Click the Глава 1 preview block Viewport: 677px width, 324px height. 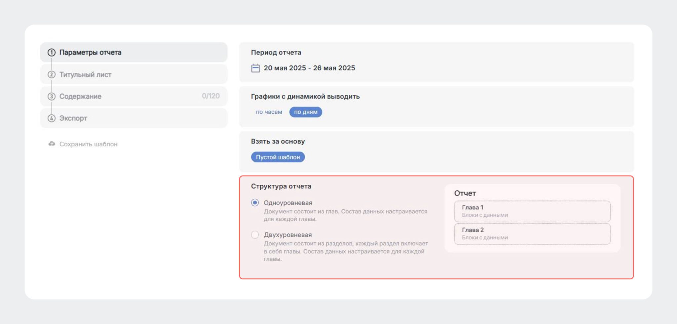pos(532,211)
